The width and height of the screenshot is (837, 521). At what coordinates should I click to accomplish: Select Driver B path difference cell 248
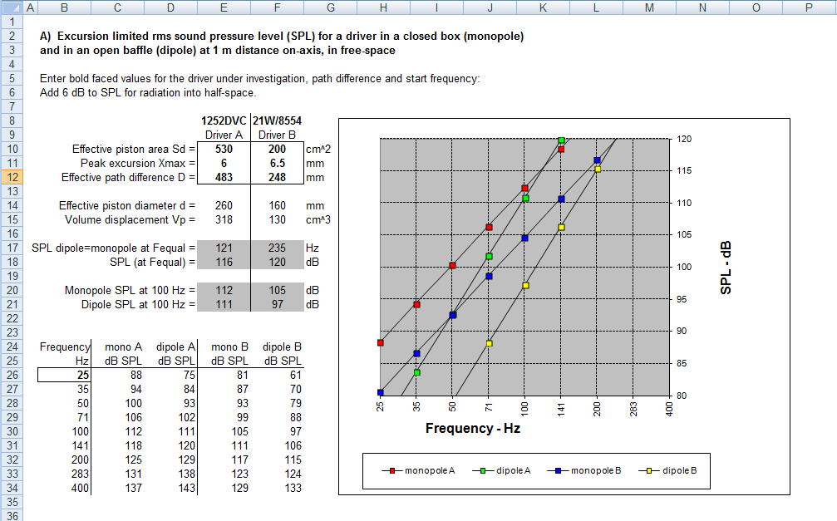click(x=277, y=177)
